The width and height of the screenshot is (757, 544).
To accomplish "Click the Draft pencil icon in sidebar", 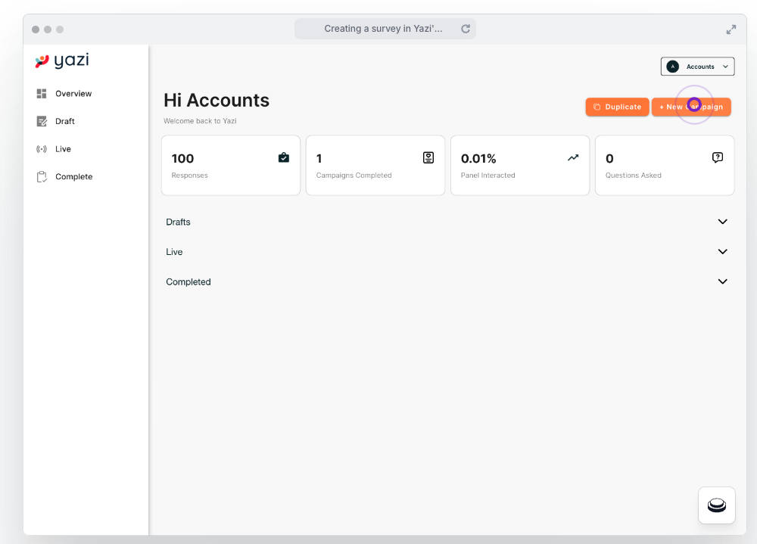I will point(42,121).
